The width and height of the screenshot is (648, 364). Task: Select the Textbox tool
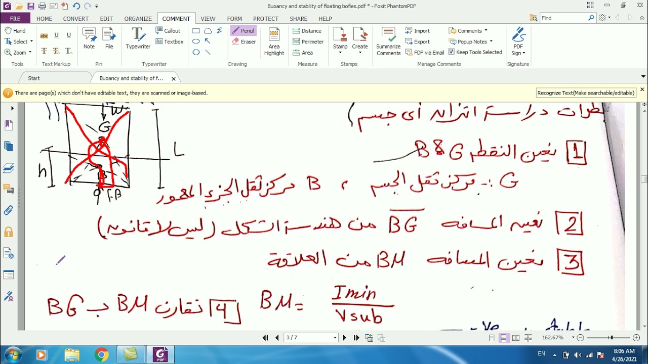point(170,41)
